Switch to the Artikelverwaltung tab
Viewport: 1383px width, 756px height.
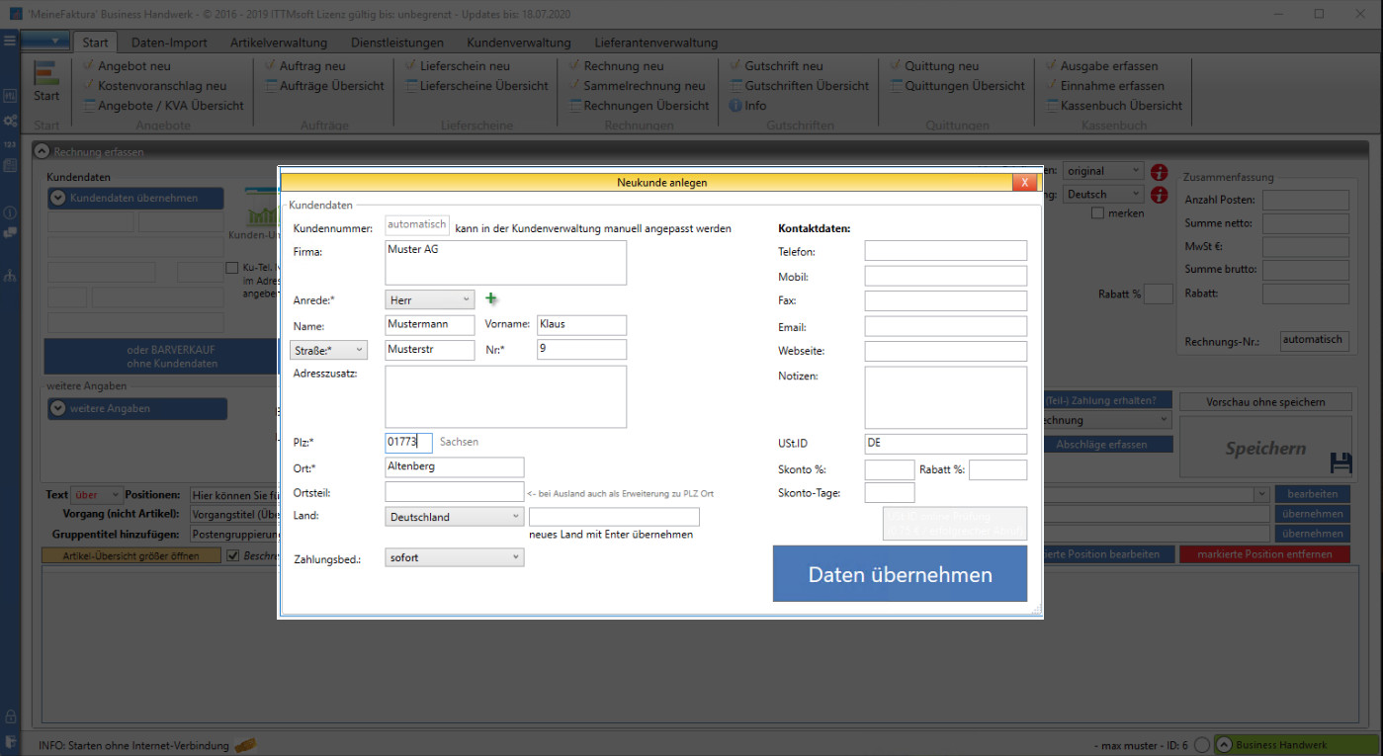coord(279,42)
